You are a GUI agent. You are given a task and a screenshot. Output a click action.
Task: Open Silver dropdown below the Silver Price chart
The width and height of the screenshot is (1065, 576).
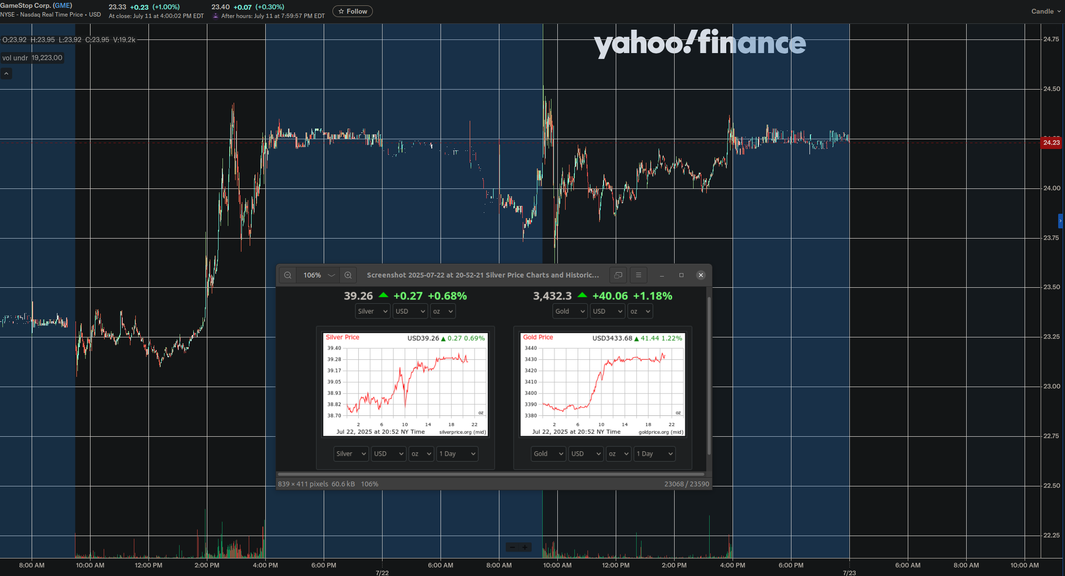click(351, 454)
